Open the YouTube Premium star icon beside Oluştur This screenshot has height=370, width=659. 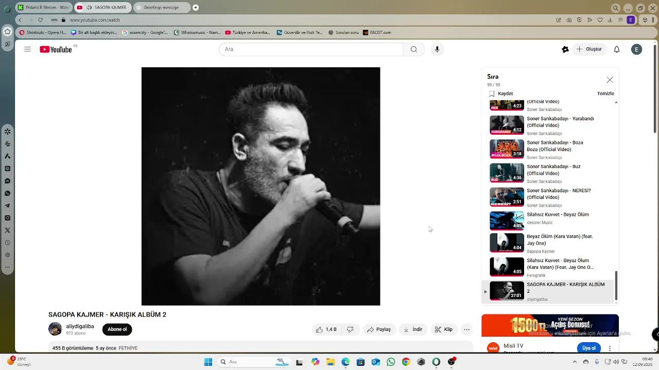point(565,49)
